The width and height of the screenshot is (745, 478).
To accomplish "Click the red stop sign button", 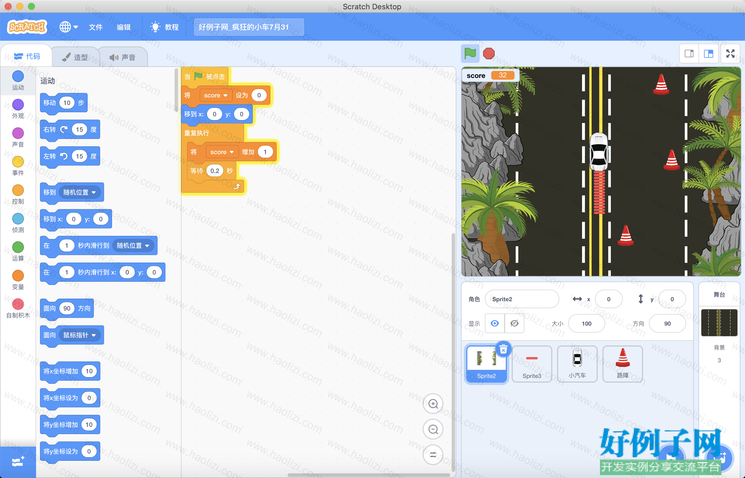I will coord(489,53).
